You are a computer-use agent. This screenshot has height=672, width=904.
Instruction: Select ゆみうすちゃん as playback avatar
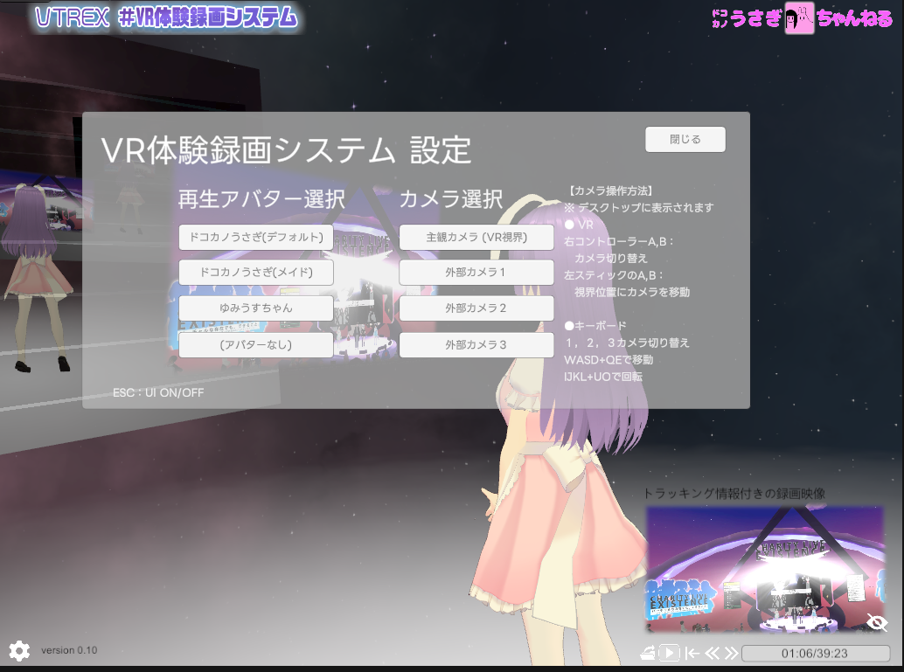coord(255,307)
